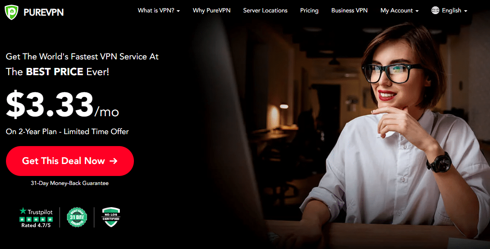The width and height of the screenshot is (490, 249).
Task: Click the PUREVPN wordmark text
Action: 44,12
